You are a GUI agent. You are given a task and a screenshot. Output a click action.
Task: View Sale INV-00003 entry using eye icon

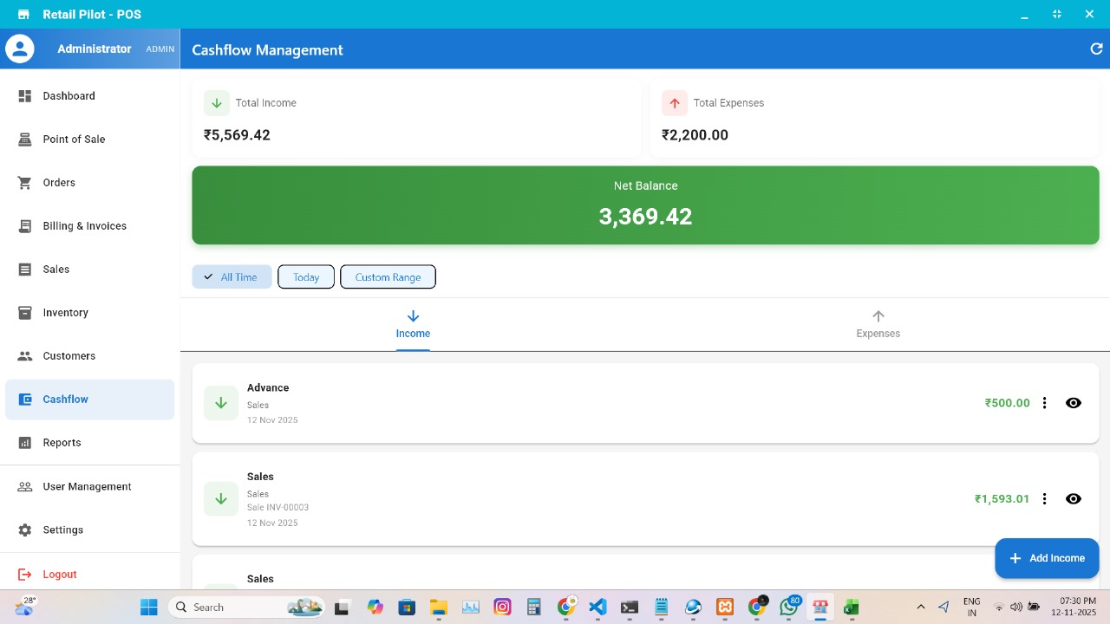click(x=1074, y=498)
